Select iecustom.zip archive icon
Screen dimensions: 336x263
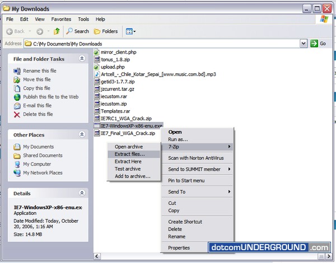coord(97,104)
